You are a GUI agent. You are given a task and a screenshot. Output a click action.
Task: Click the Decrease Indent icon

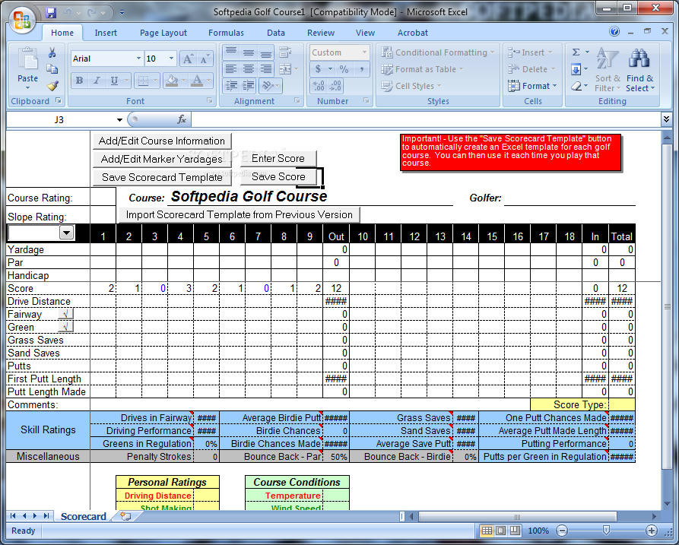231,86
